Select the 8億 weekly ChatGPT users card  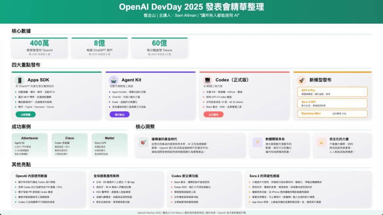[x=99, y=47]
